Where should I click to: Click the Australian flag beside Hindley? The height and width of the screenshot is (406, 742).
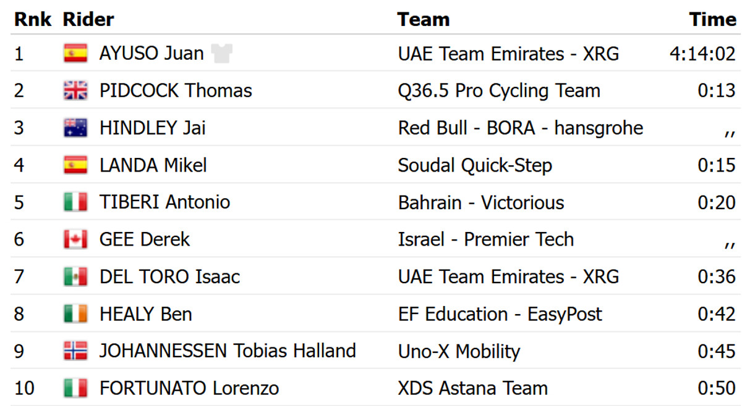click(75, 128)
